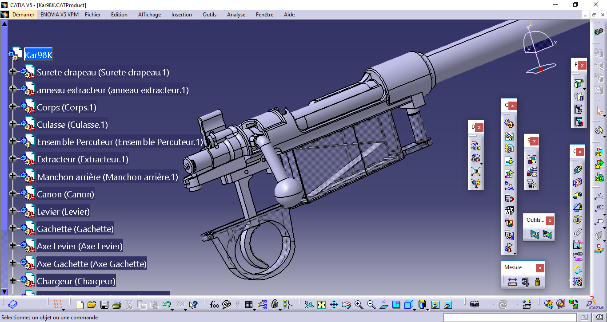Open the Analyse menu
607x322 pixels.
click(x=236, y=15)
